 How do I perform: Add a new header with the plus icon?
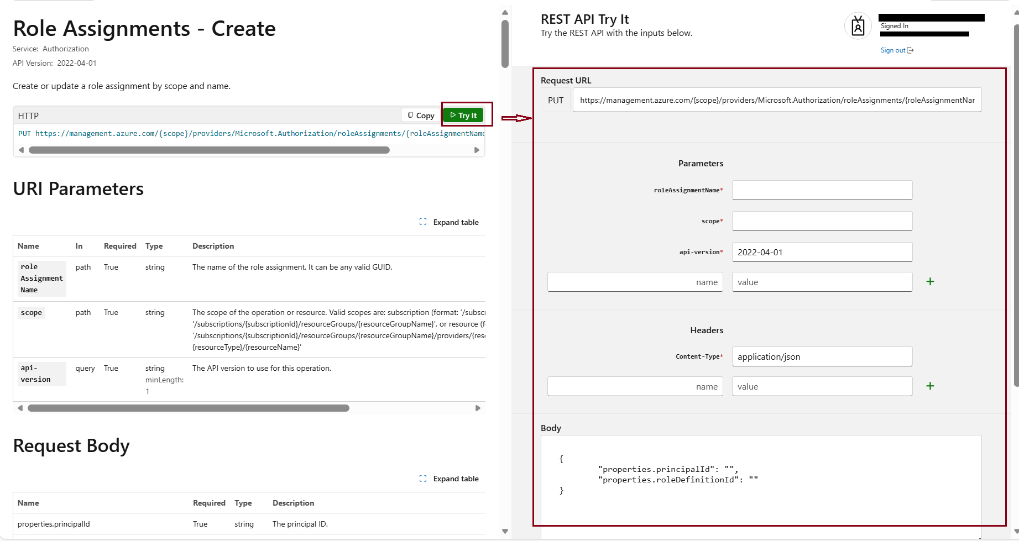pyautogui.click(x=930, y=386)
